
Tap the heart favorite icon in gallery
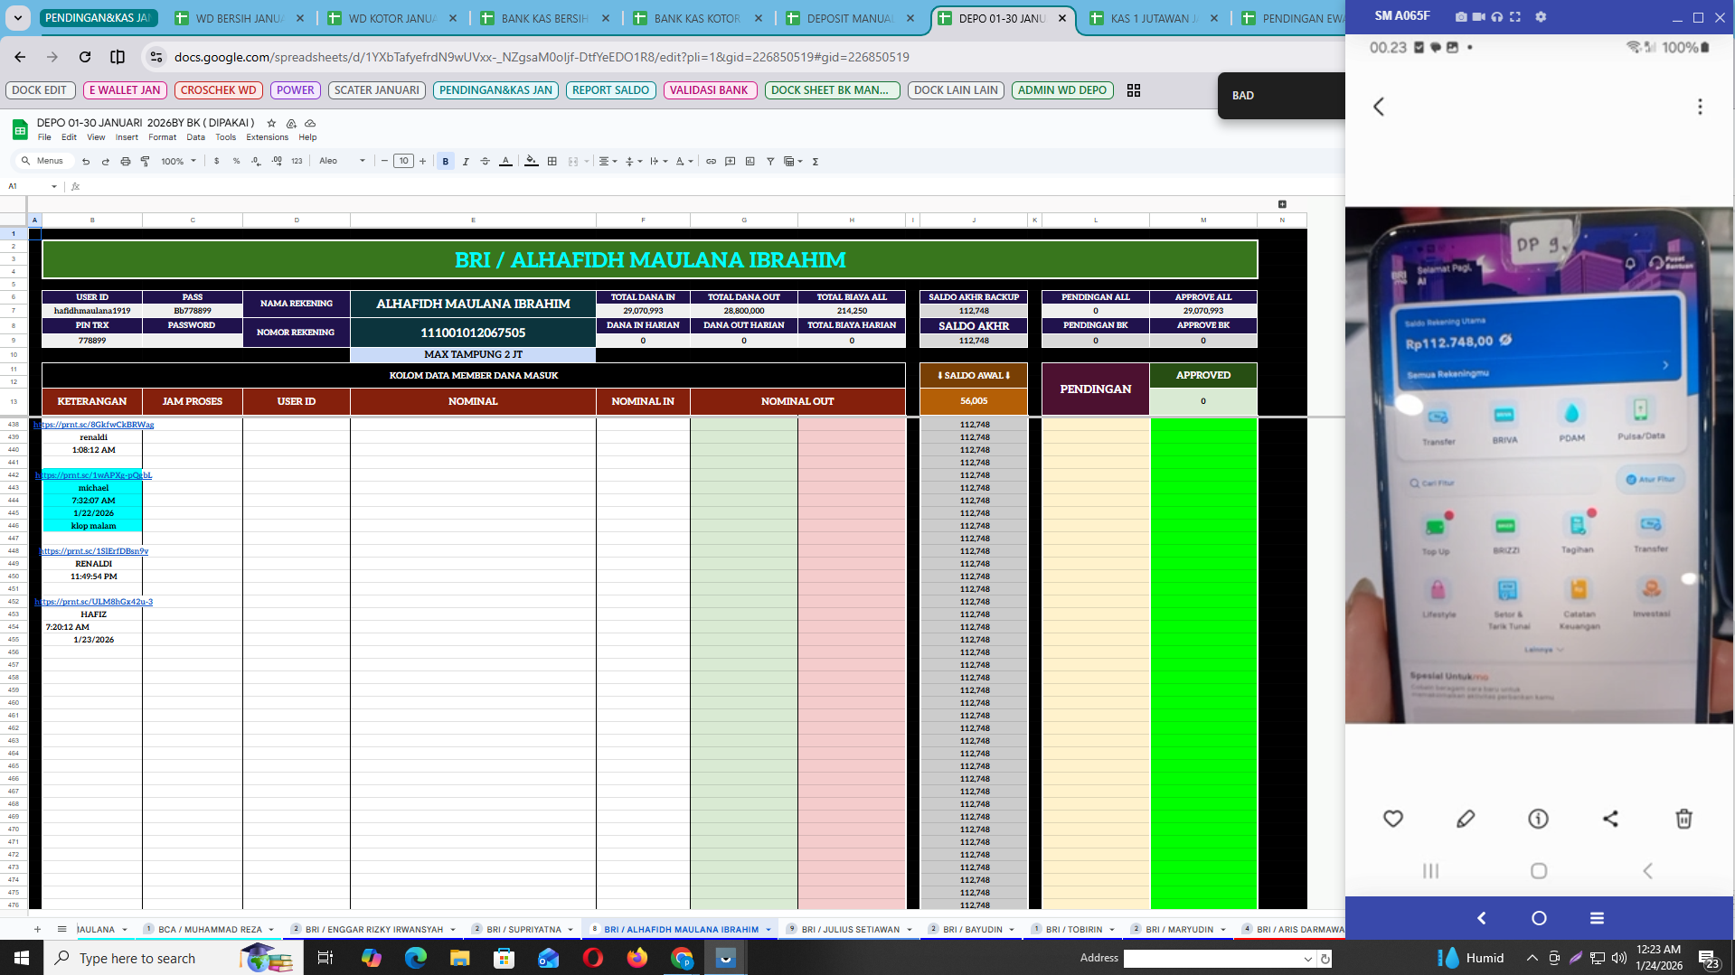pos(1393,819)
